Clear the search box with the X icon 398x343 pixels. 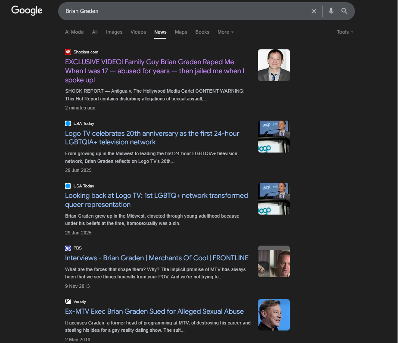click(314, 11)
